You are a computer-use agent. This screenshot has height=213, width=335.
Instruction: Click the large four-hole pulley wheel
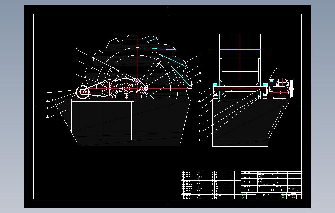[x=109, y=88]
